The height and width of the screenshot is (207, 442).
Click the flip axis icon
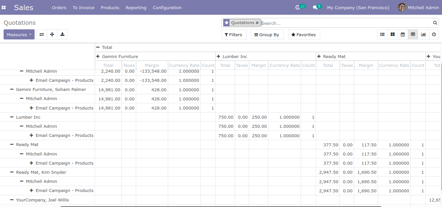[x=41, y=35]
